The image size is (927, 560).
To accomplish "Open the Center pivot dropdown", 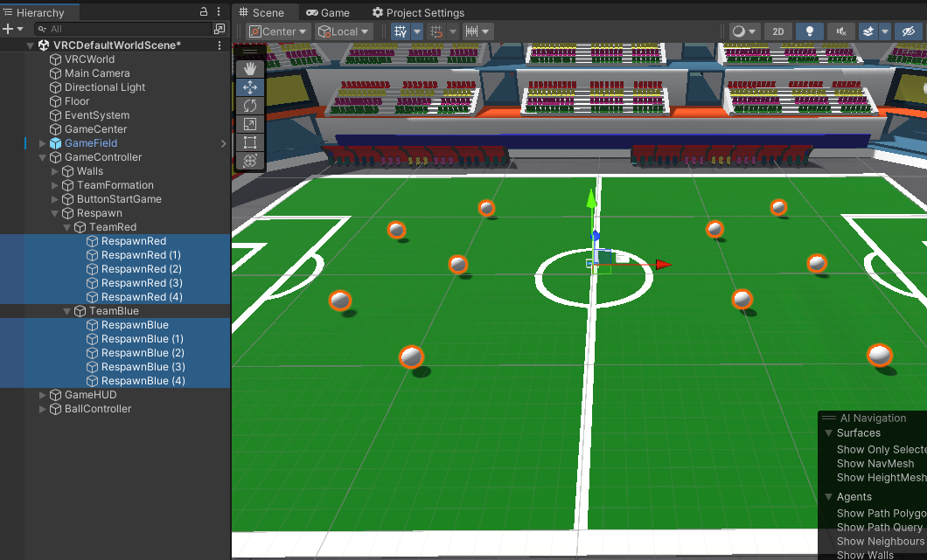I will click(x=278, y=31).
